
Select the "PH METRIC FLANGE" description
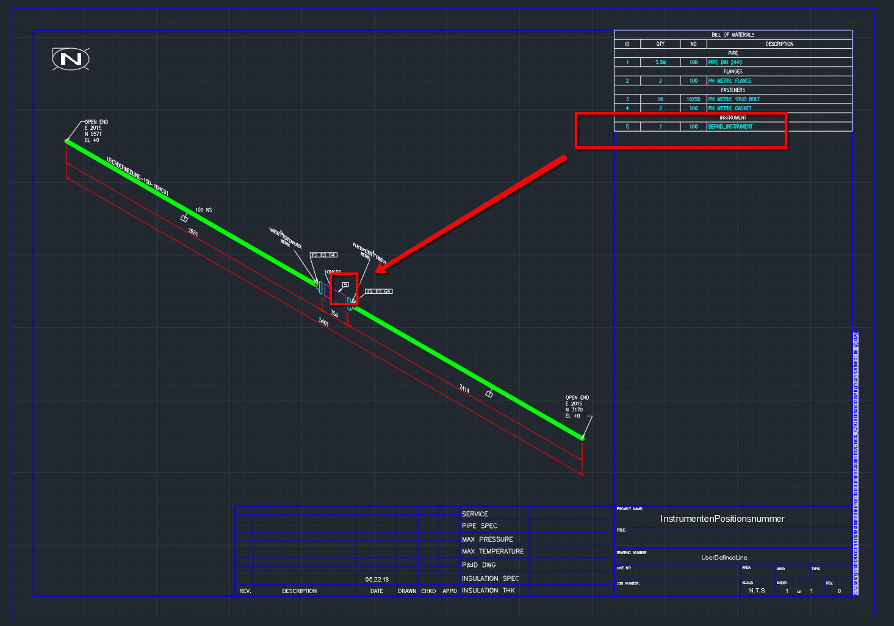(730, 80)
